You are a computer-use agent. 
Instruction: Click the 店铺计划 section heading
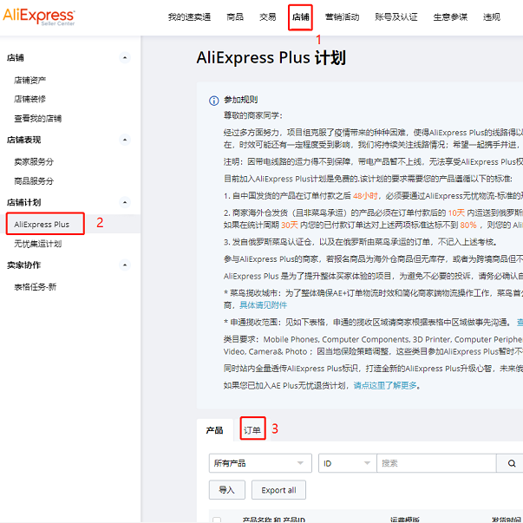pyautogui.click(x=23, y=202)
